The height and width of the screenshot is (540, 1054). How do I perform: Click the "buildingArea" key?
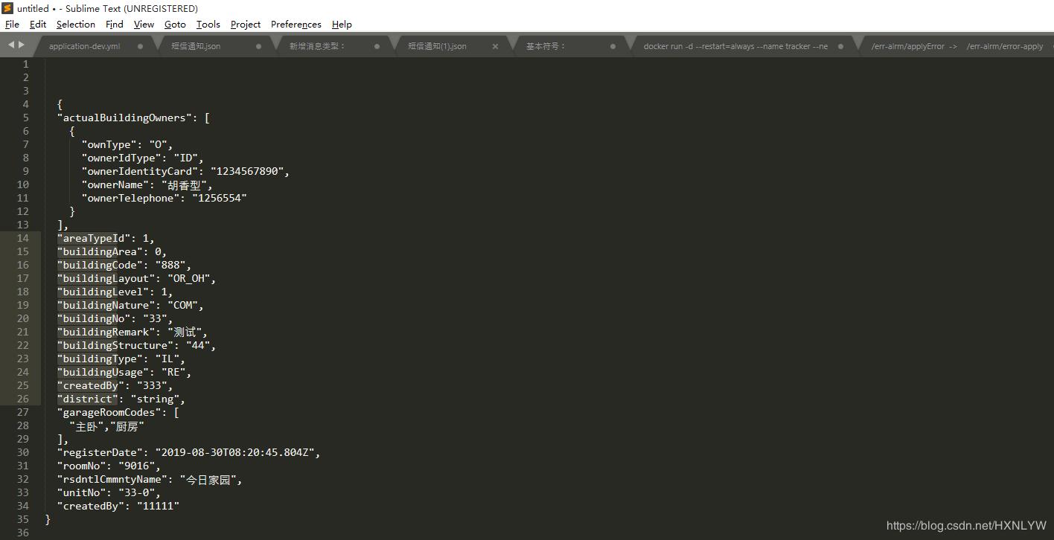[x=100, y=251]
